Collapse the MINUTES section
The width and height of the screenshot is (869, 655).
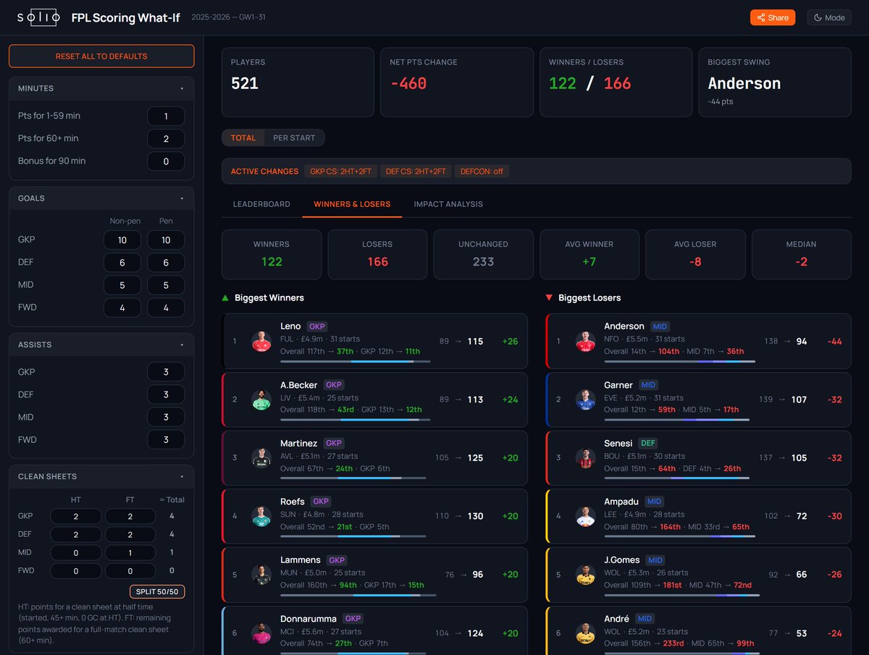click(x=101, y=88)
